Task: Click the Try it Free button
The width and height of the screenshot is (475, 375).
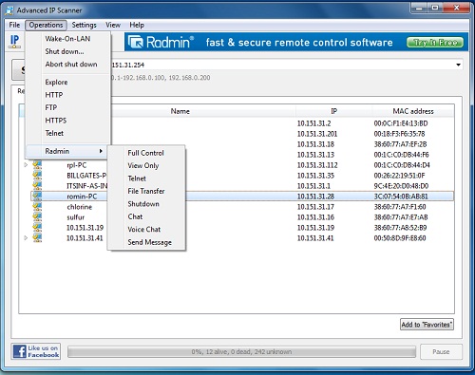Action: pyautogui.click(x=435, y=43)
